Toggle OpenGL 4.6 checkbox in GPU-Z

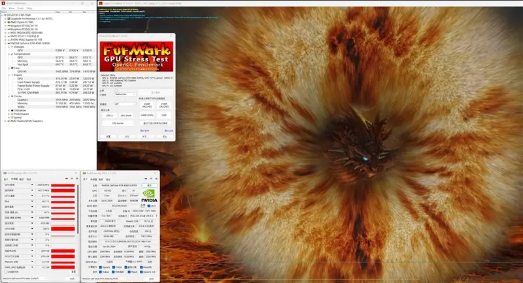tap(141, 272)
